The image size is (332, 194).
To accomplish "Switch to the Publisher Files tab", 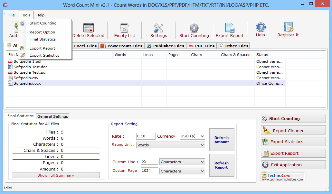I will pyautogui.click(x=166, y=46).
